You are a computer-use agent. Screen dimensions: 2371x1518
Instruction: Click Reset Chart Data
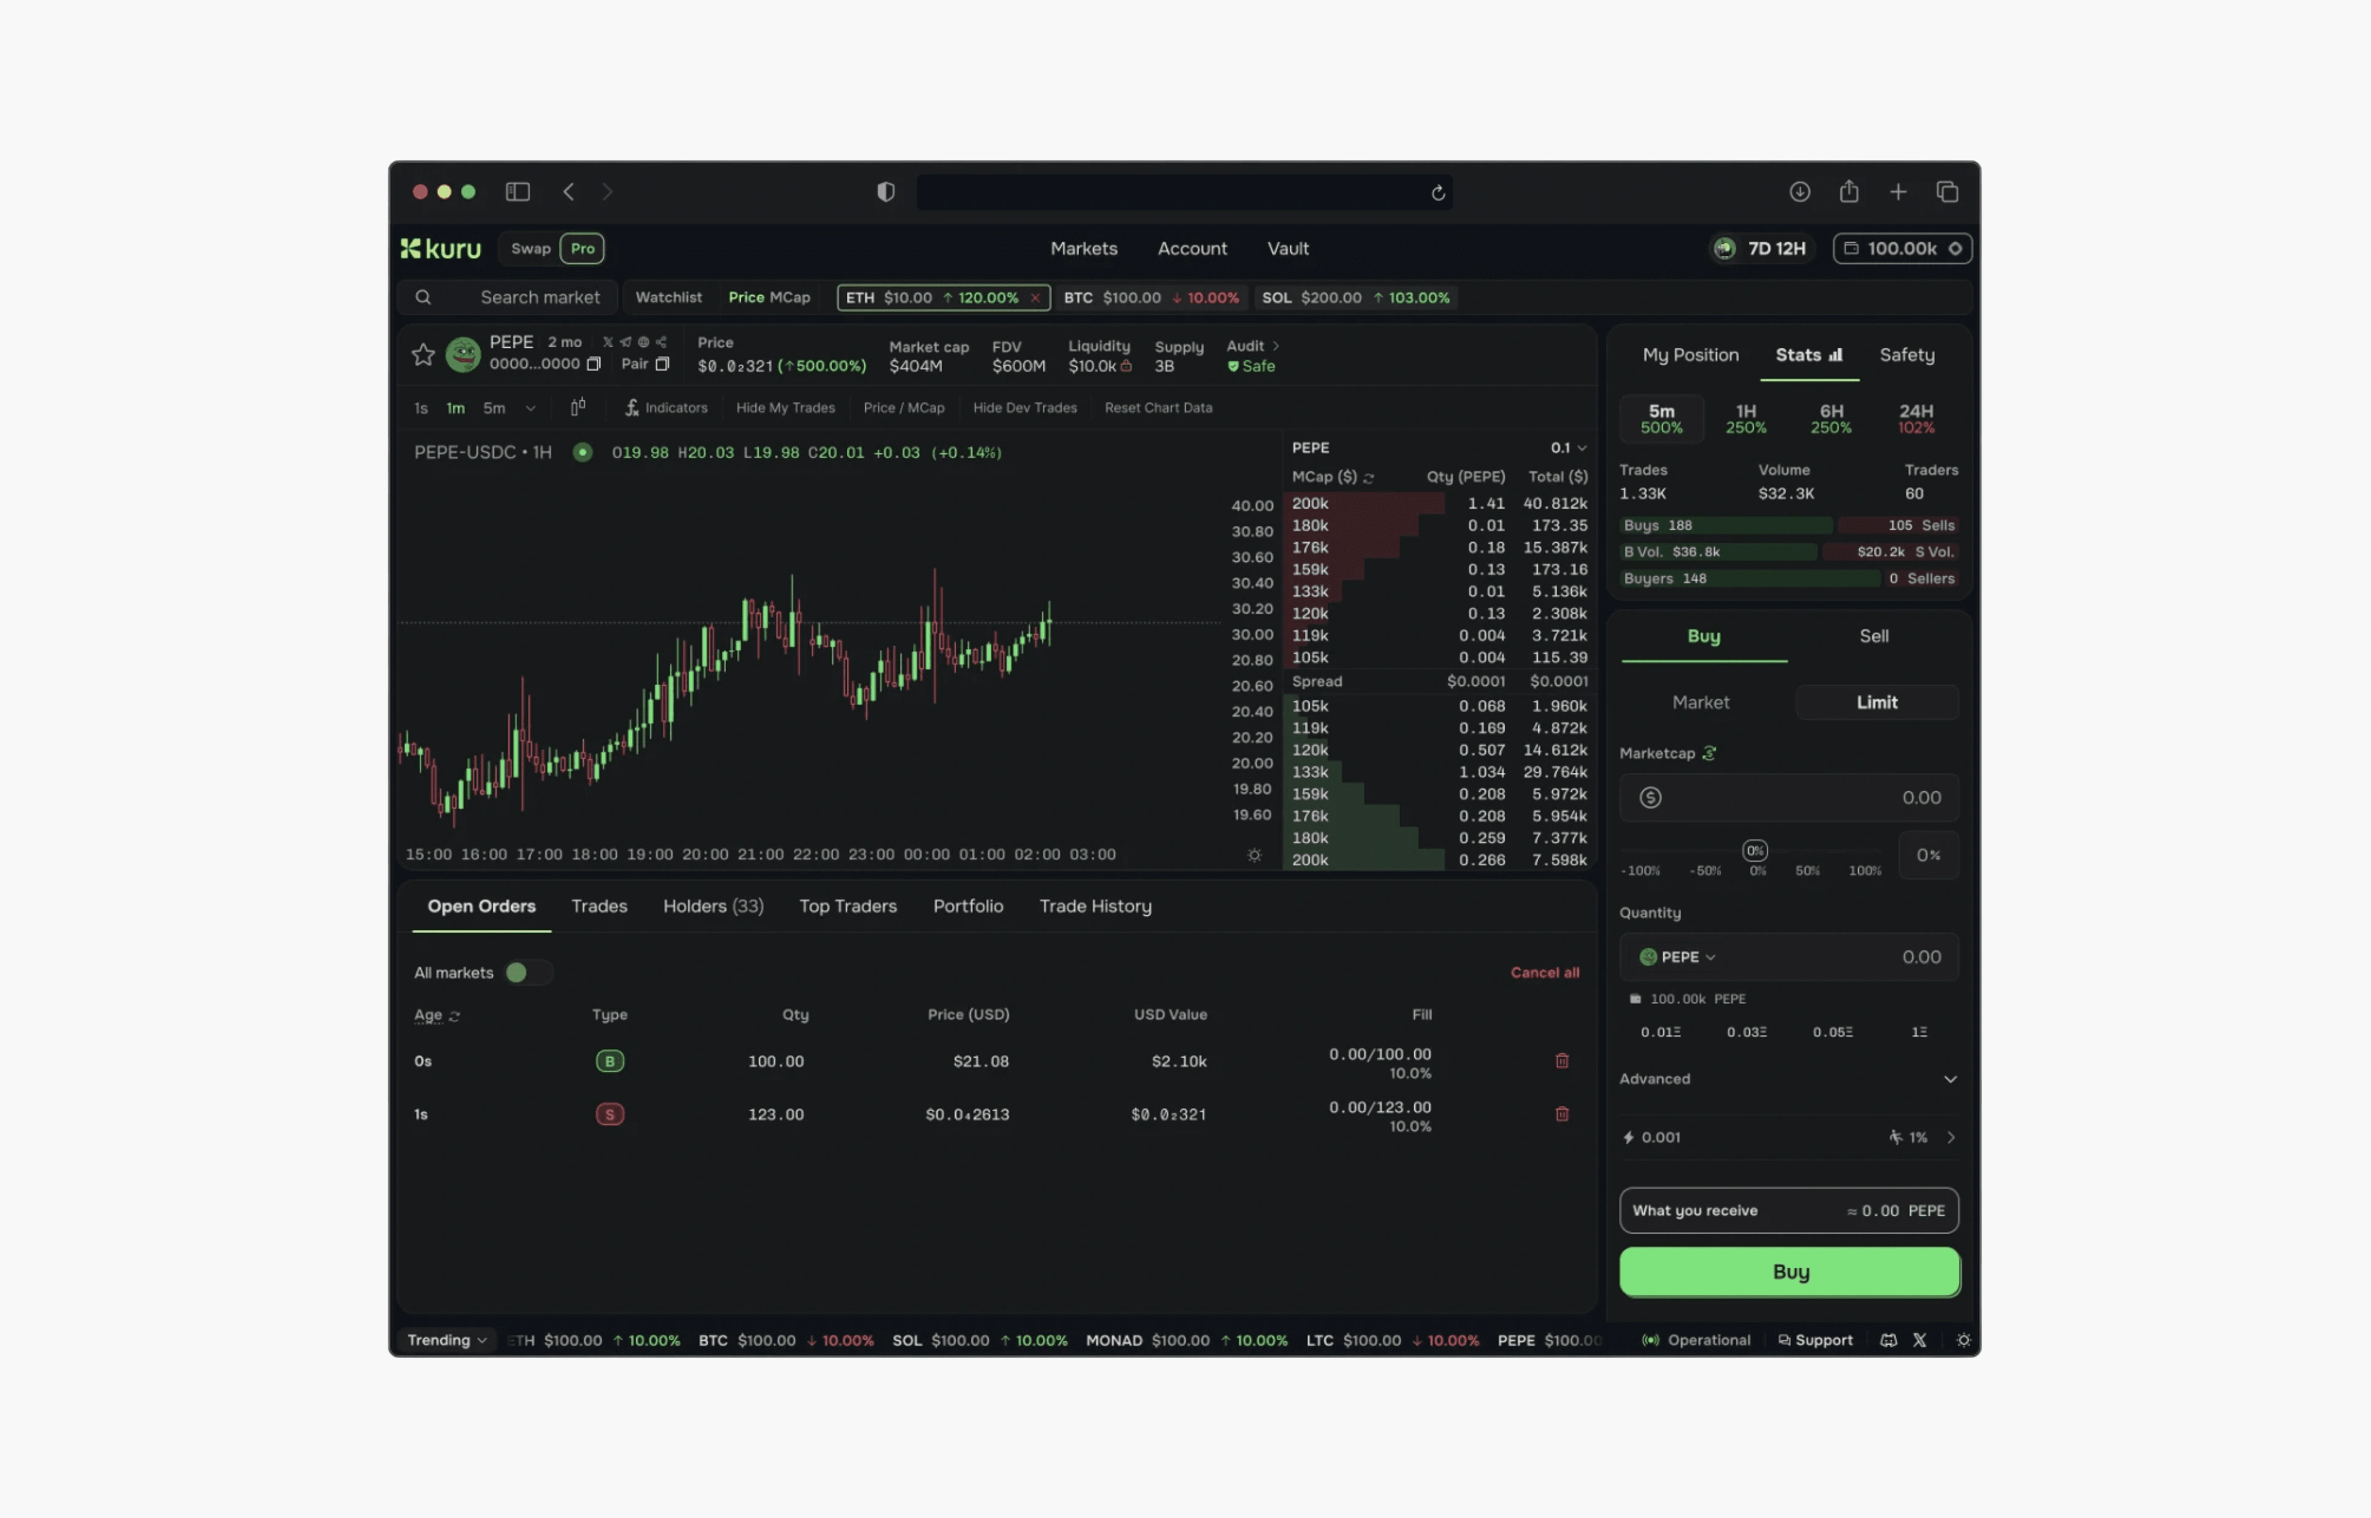[1158, 407]
